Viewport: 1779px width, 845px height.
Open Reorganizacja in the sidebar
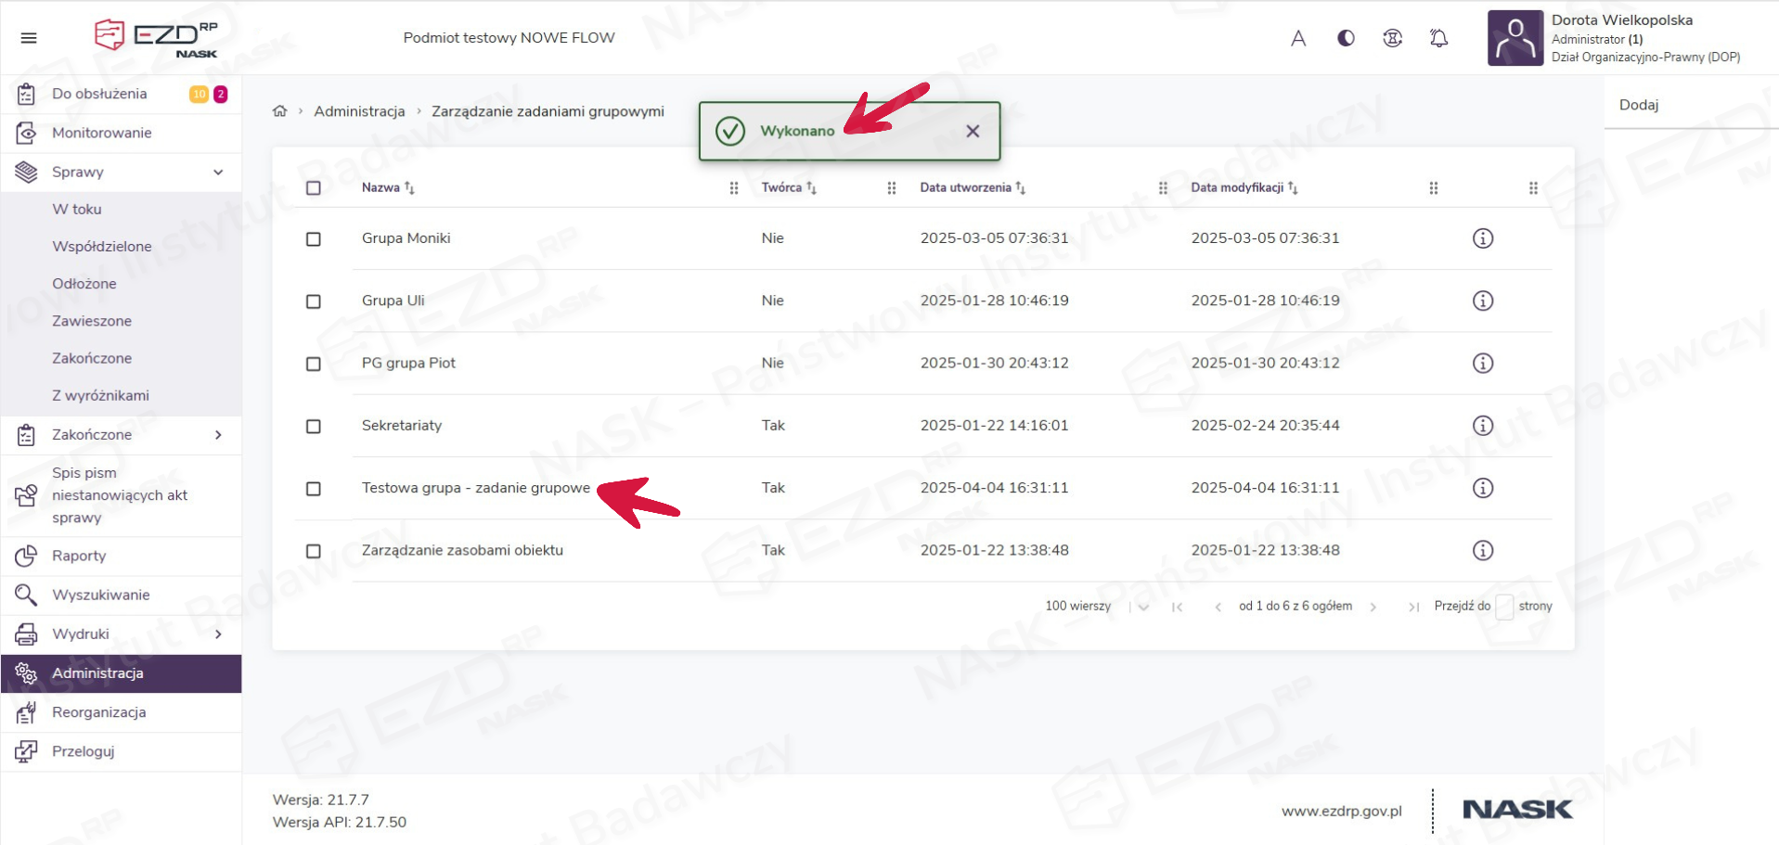[98, 712]
